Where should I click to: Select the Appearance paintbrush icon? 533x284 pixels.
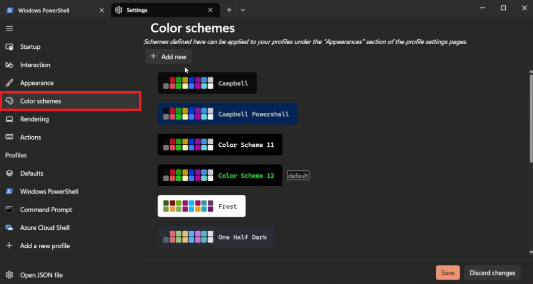click(x=9, y=83)
